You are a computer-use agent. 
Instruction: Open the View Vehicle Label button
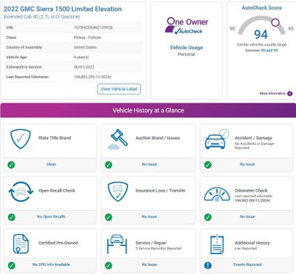tap(119, 89)
